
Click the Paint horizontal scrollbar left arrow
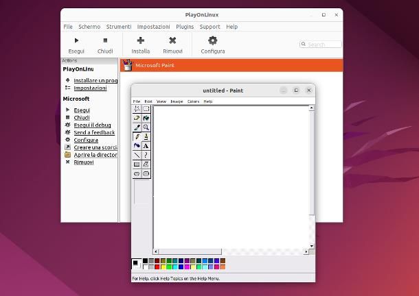click(156, 251)
